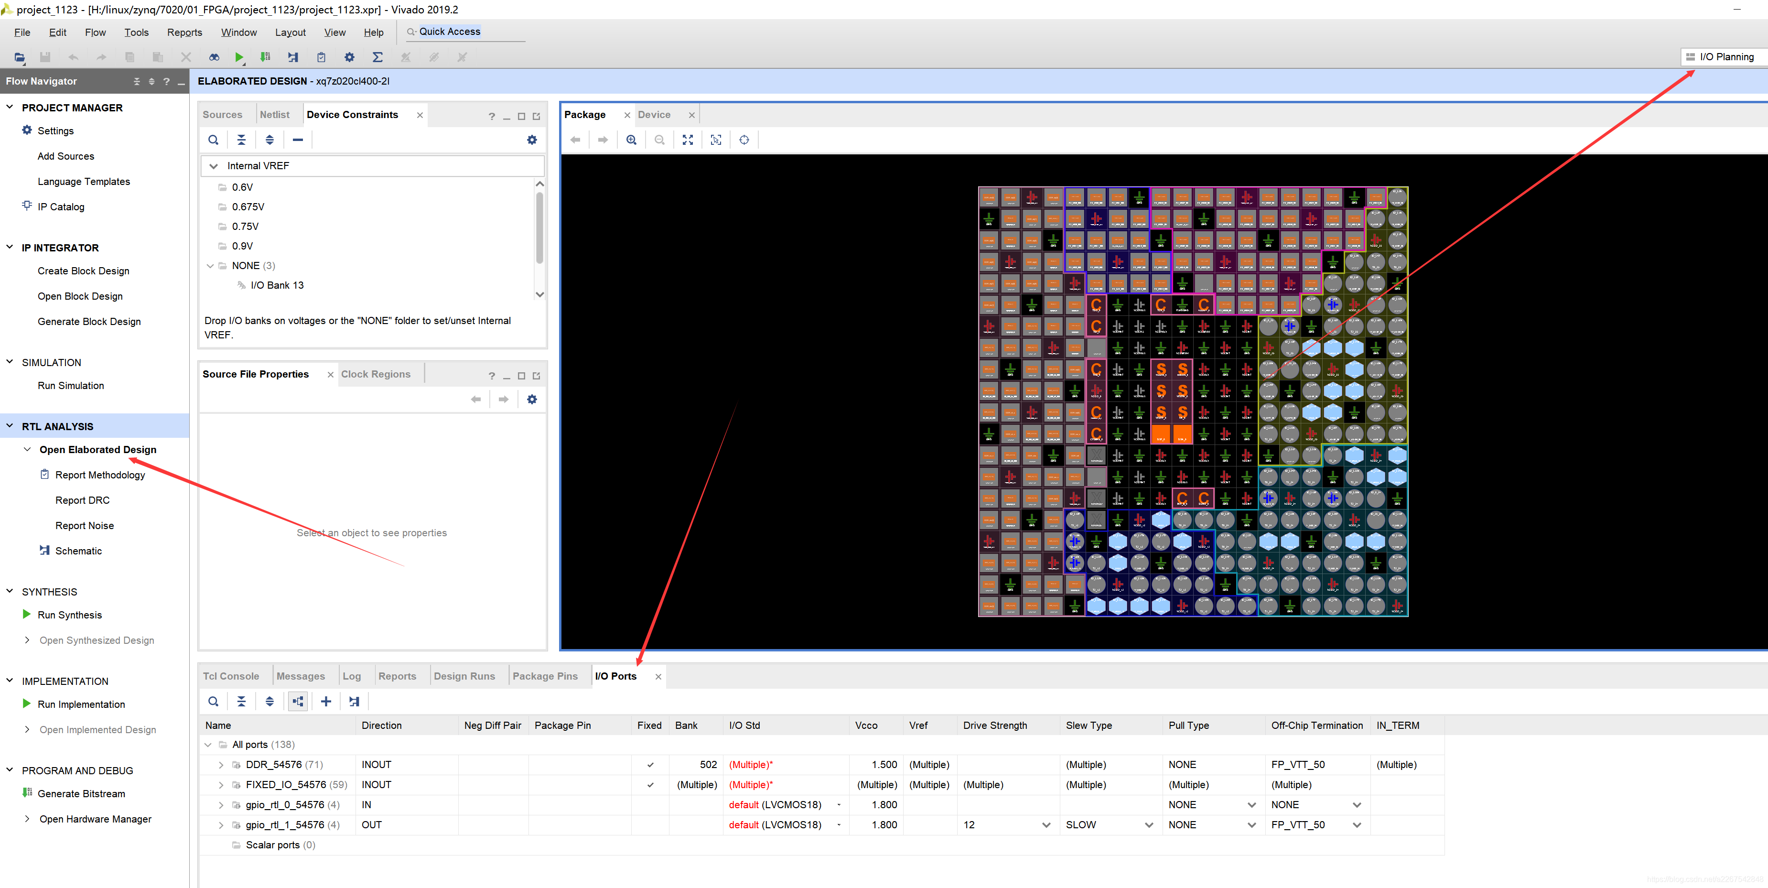The image size is (1768, 888).
Task: Click the Device Constraints vertical scrollbar
Action: [x=539, y=228]
